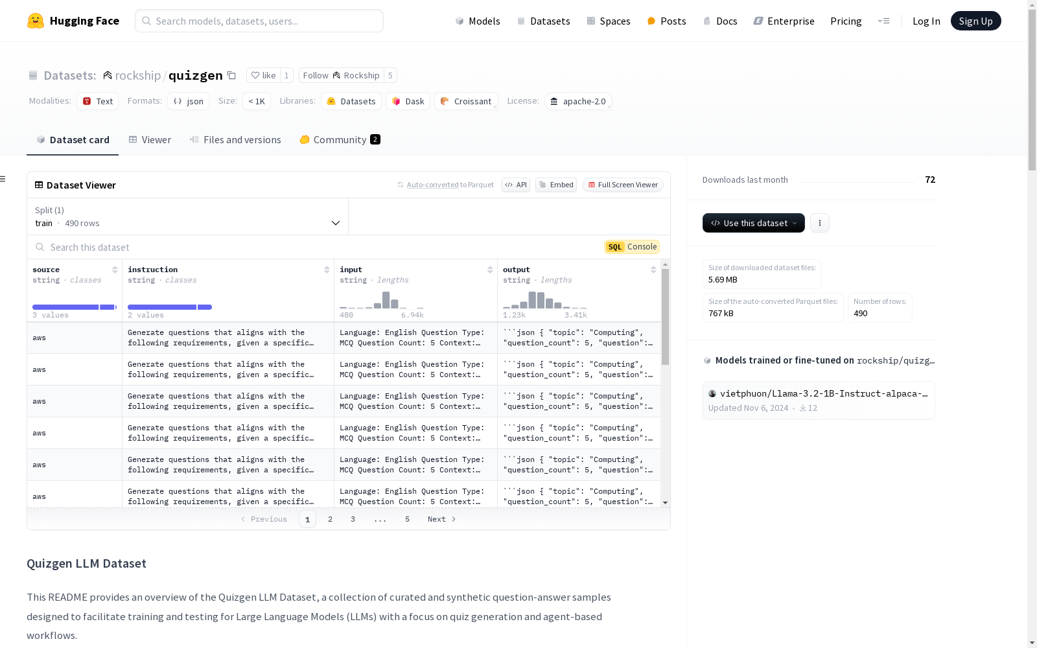Expand the Split train dropdown
Viewport: 1037px width, 648px height.
coord(188,216)
